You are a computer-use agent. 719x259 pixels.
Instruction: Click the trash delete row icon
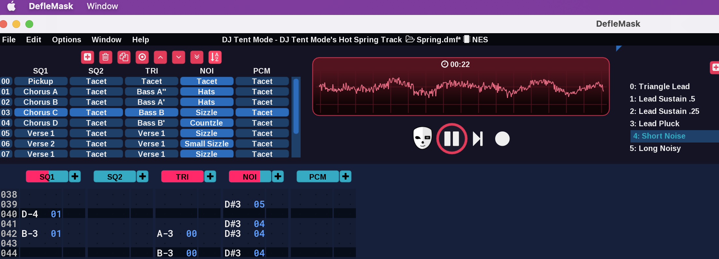pos(106,57)
